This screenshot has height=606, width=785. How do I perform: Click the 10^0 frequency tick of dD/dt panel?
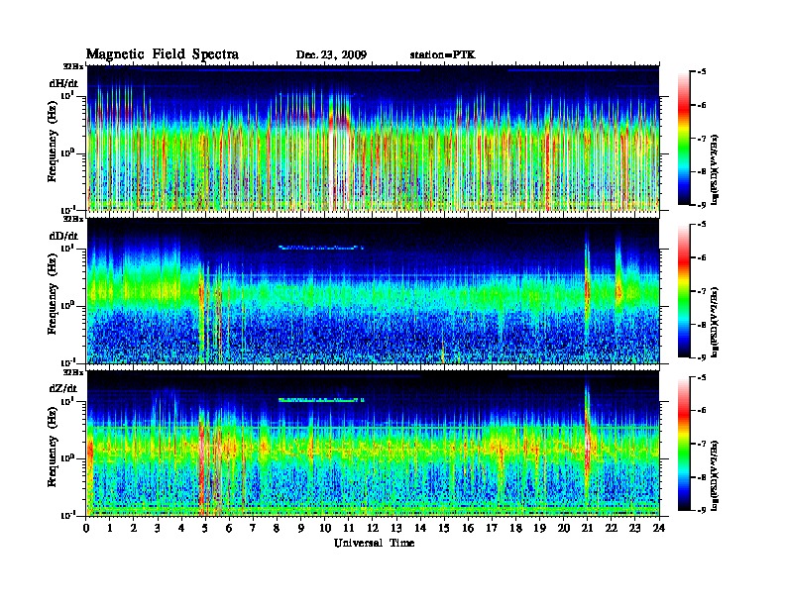(67, 305)
